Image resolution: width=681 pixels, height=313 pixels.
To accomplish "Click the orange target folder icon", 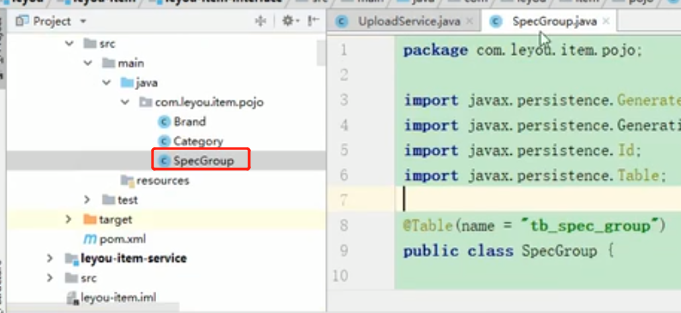I will click(89, 219).
